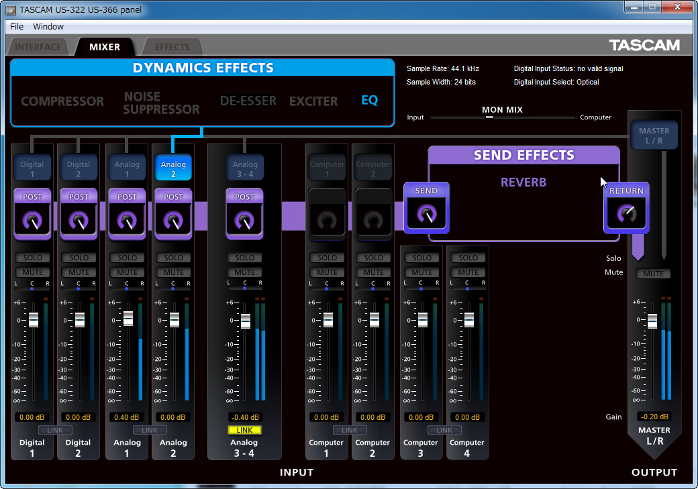698x489 pixels.
Task: Click the Analog 3-4 pan slider
Action: 244,288
